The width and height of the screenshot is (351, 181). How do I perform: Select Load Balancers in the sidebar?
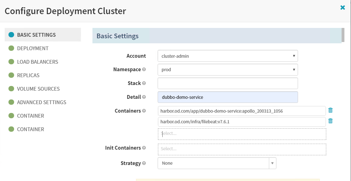[37, 62]
